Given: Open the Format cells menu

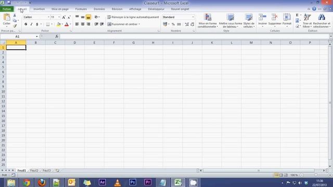Looking at the screenshot, I should [287, 20].
